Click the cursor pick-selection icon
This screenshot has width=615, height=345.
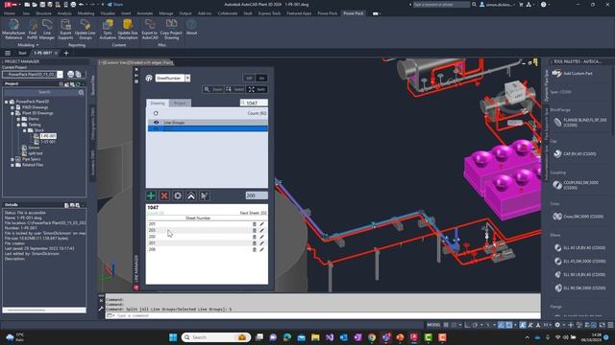tap(205, 195)
